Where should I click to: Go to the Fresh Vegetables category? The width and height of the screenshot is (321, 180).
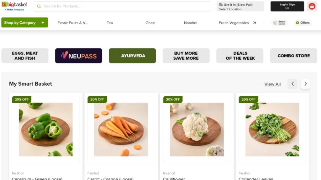pyautogui.click(x=234, y=23)
